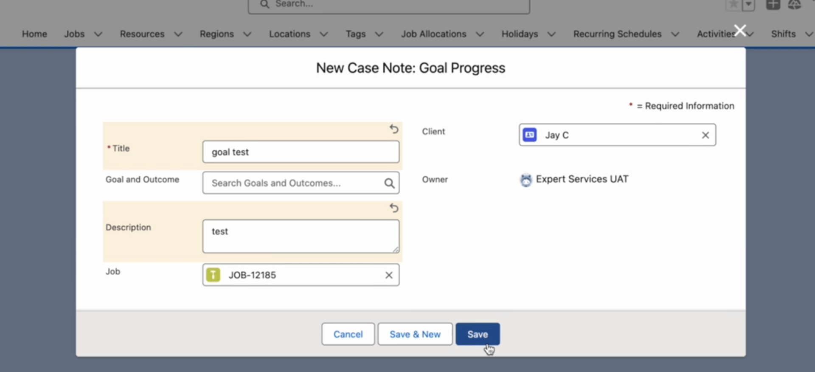Open the Shifts tab
Viewport: 815px width, 372px height.
pyautogui.click(x=783, y=34)
